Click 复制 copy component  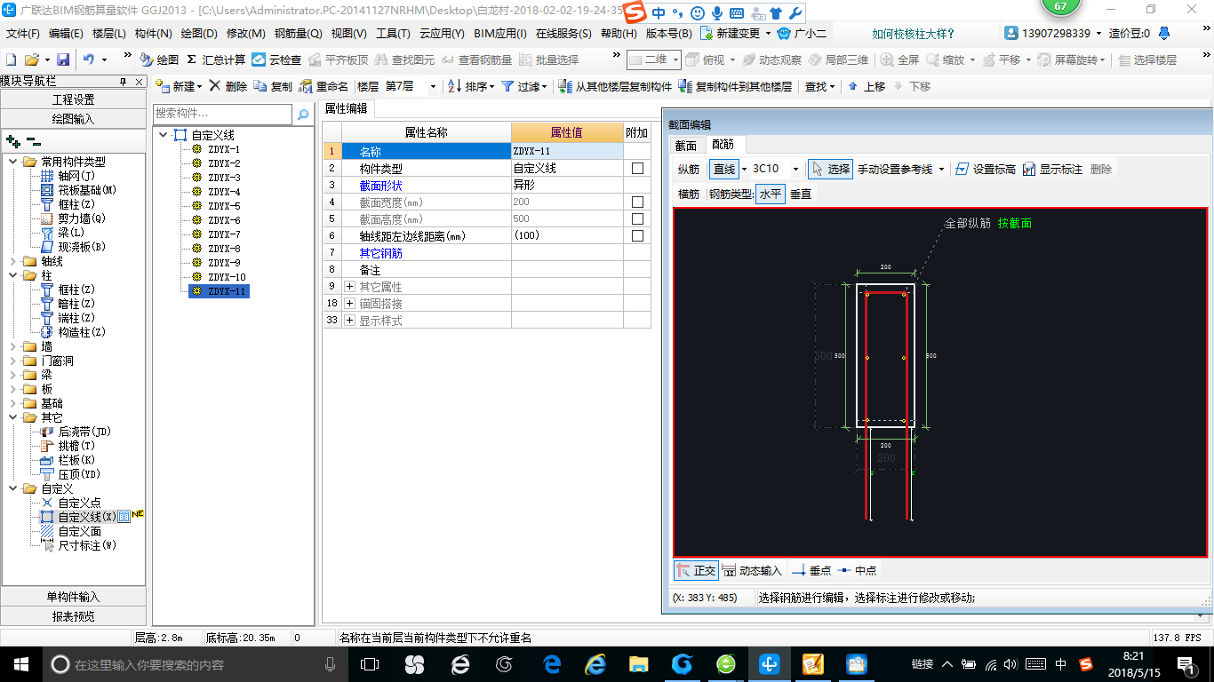click(x=273, y=86)
